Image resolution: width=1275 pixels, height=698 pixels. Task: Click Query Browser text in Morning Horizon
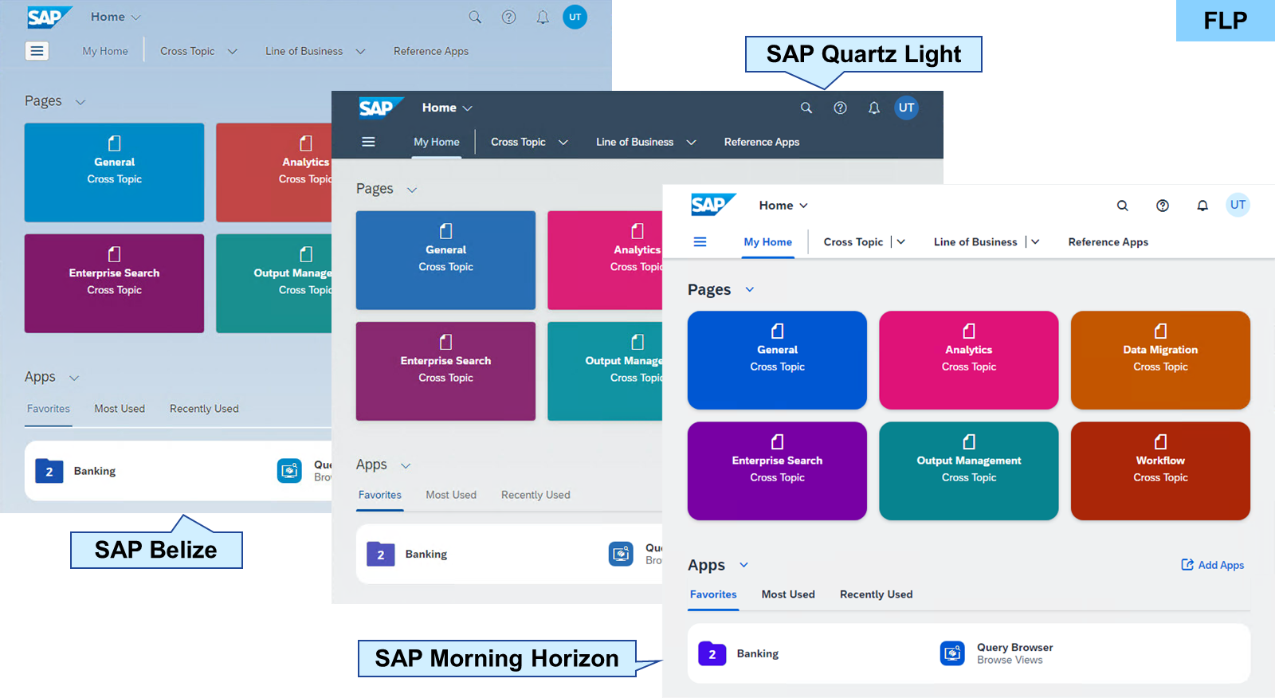tap(1014, 647)
